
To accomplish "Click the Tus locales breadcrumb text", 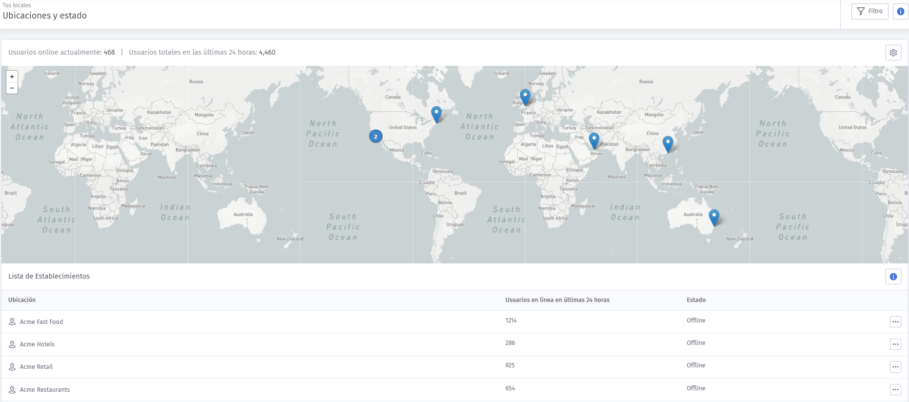I will pos(17,5).
